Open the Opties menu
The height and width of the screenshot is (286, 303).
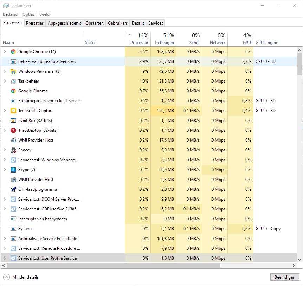coord(28,14)
